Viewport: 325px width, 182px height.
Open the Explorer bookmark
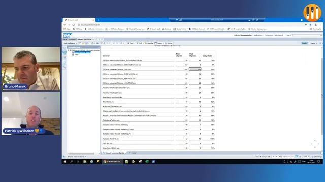167,29
